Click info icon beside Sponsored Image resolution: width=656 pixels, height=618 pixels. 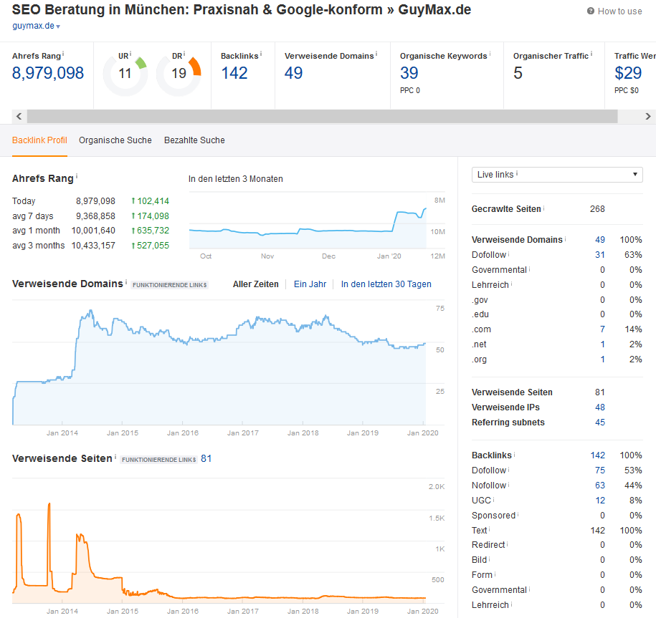click(x=518, y=514)
